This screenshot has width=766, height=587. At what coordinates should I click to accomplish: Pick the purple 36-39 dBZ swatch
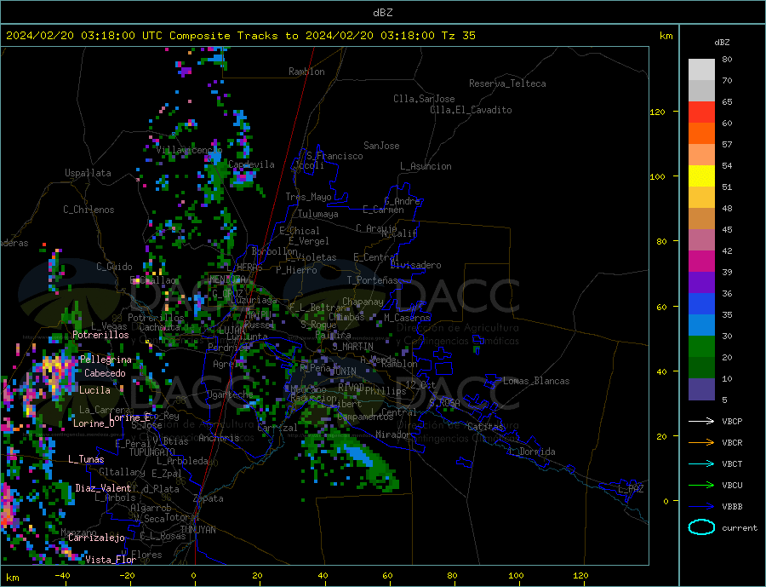coord(701,283)
